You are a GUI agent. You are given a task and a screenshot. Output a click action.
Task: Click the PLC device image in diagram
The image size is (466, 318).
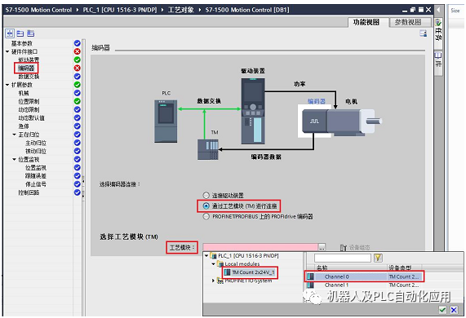pyautogui.click(x=166, y=121)
